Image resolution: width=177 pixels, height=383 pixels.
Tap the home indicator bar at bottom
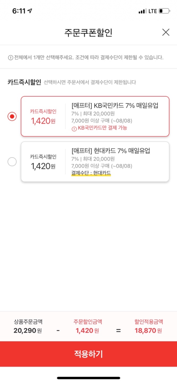pos(88,378)
